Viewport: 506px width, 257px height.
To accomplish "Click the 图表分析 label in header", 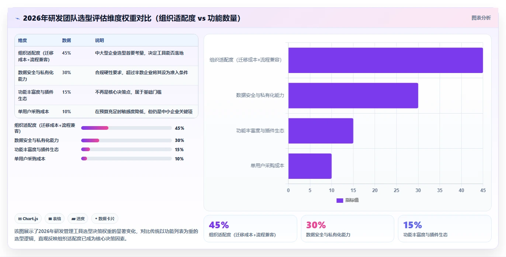I will click(481, 18).
